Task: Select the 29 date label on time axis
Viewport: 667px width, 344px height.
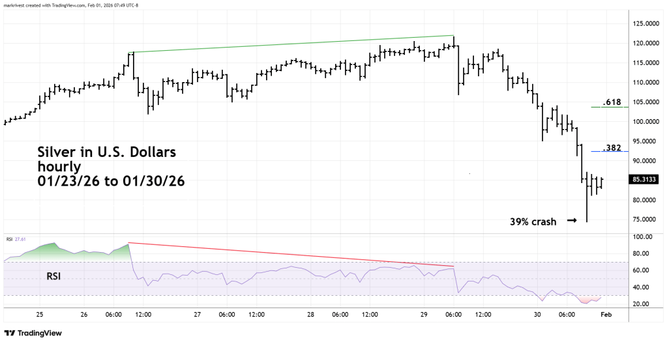Action: 424,315
